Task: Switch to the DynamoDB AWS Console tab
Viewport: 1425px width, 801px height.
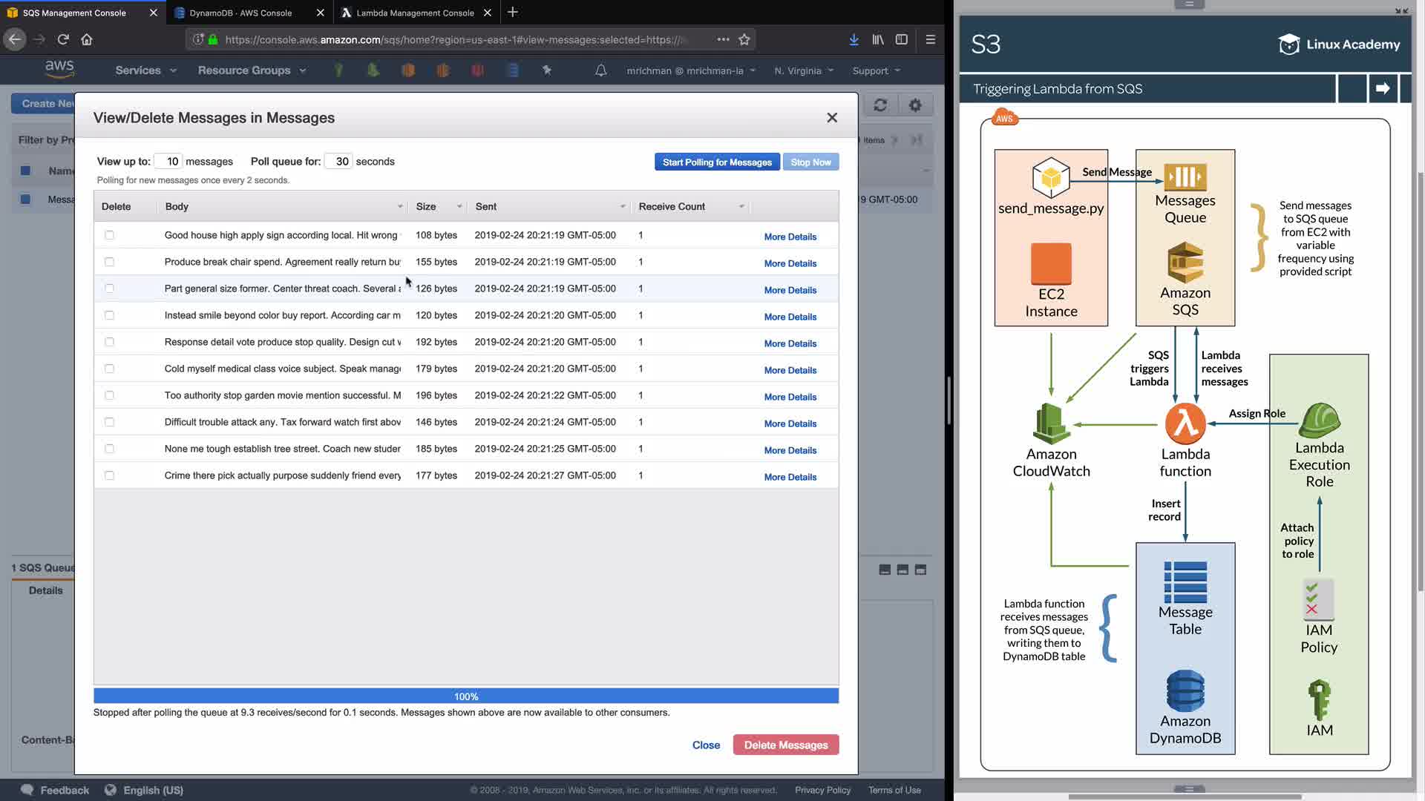Action: (240, 13)
